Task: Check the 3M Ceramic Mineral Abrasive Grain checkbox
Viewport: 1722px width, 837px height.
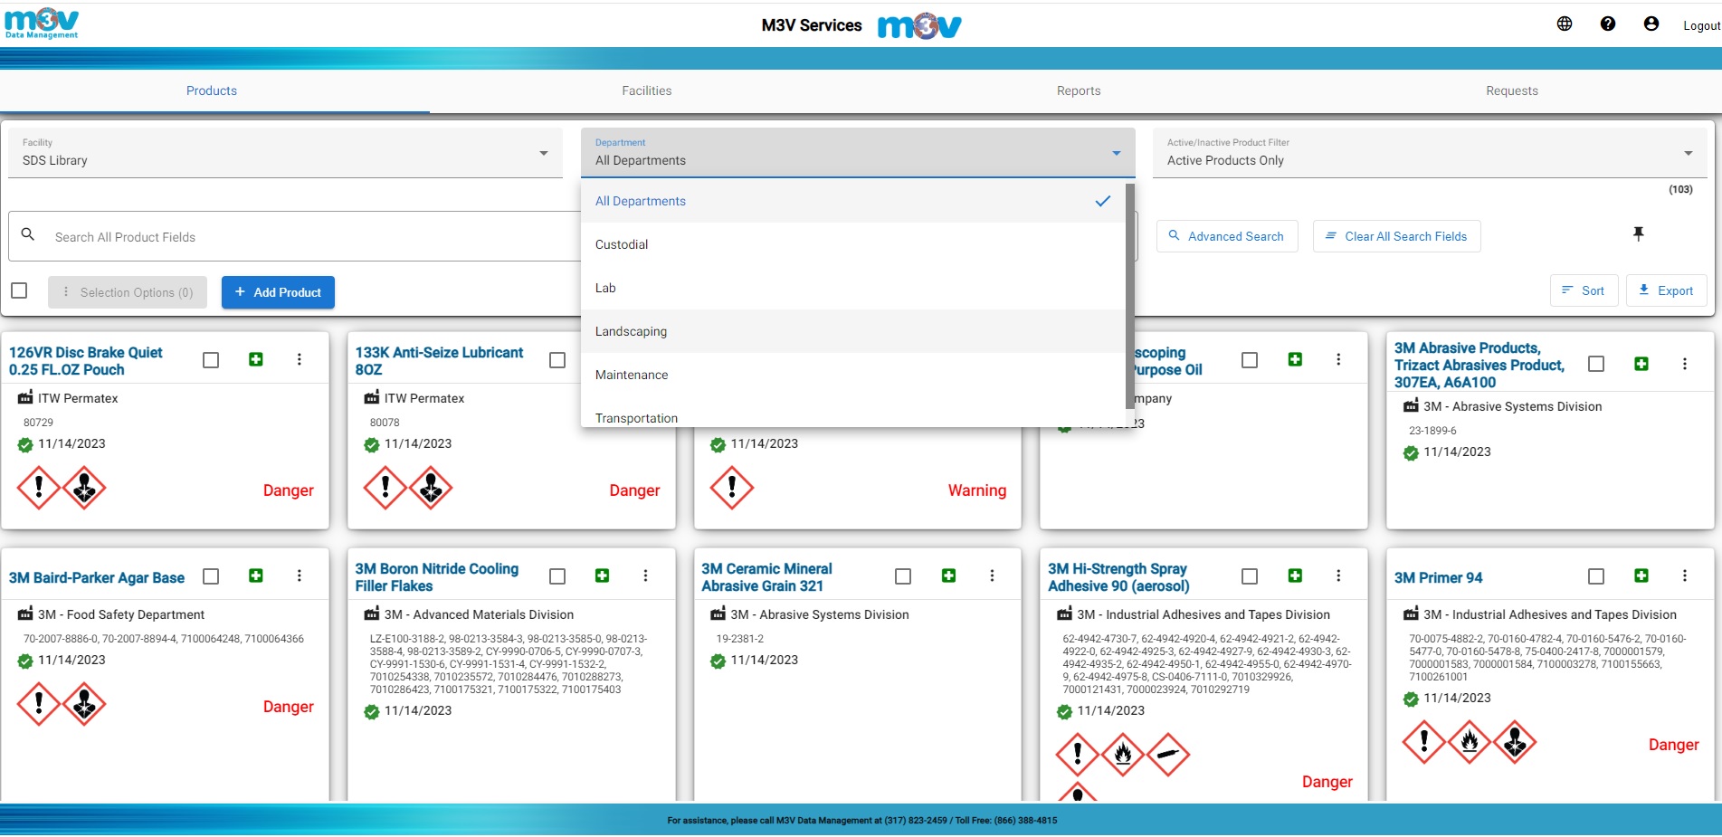Action: 903,576
